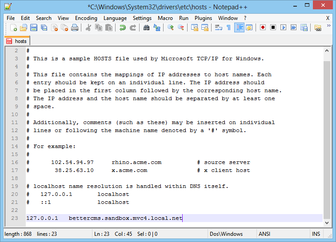This screenshot has width=336, height=242.
Task: Open the Encoding menu
Action: coord(86,18)
